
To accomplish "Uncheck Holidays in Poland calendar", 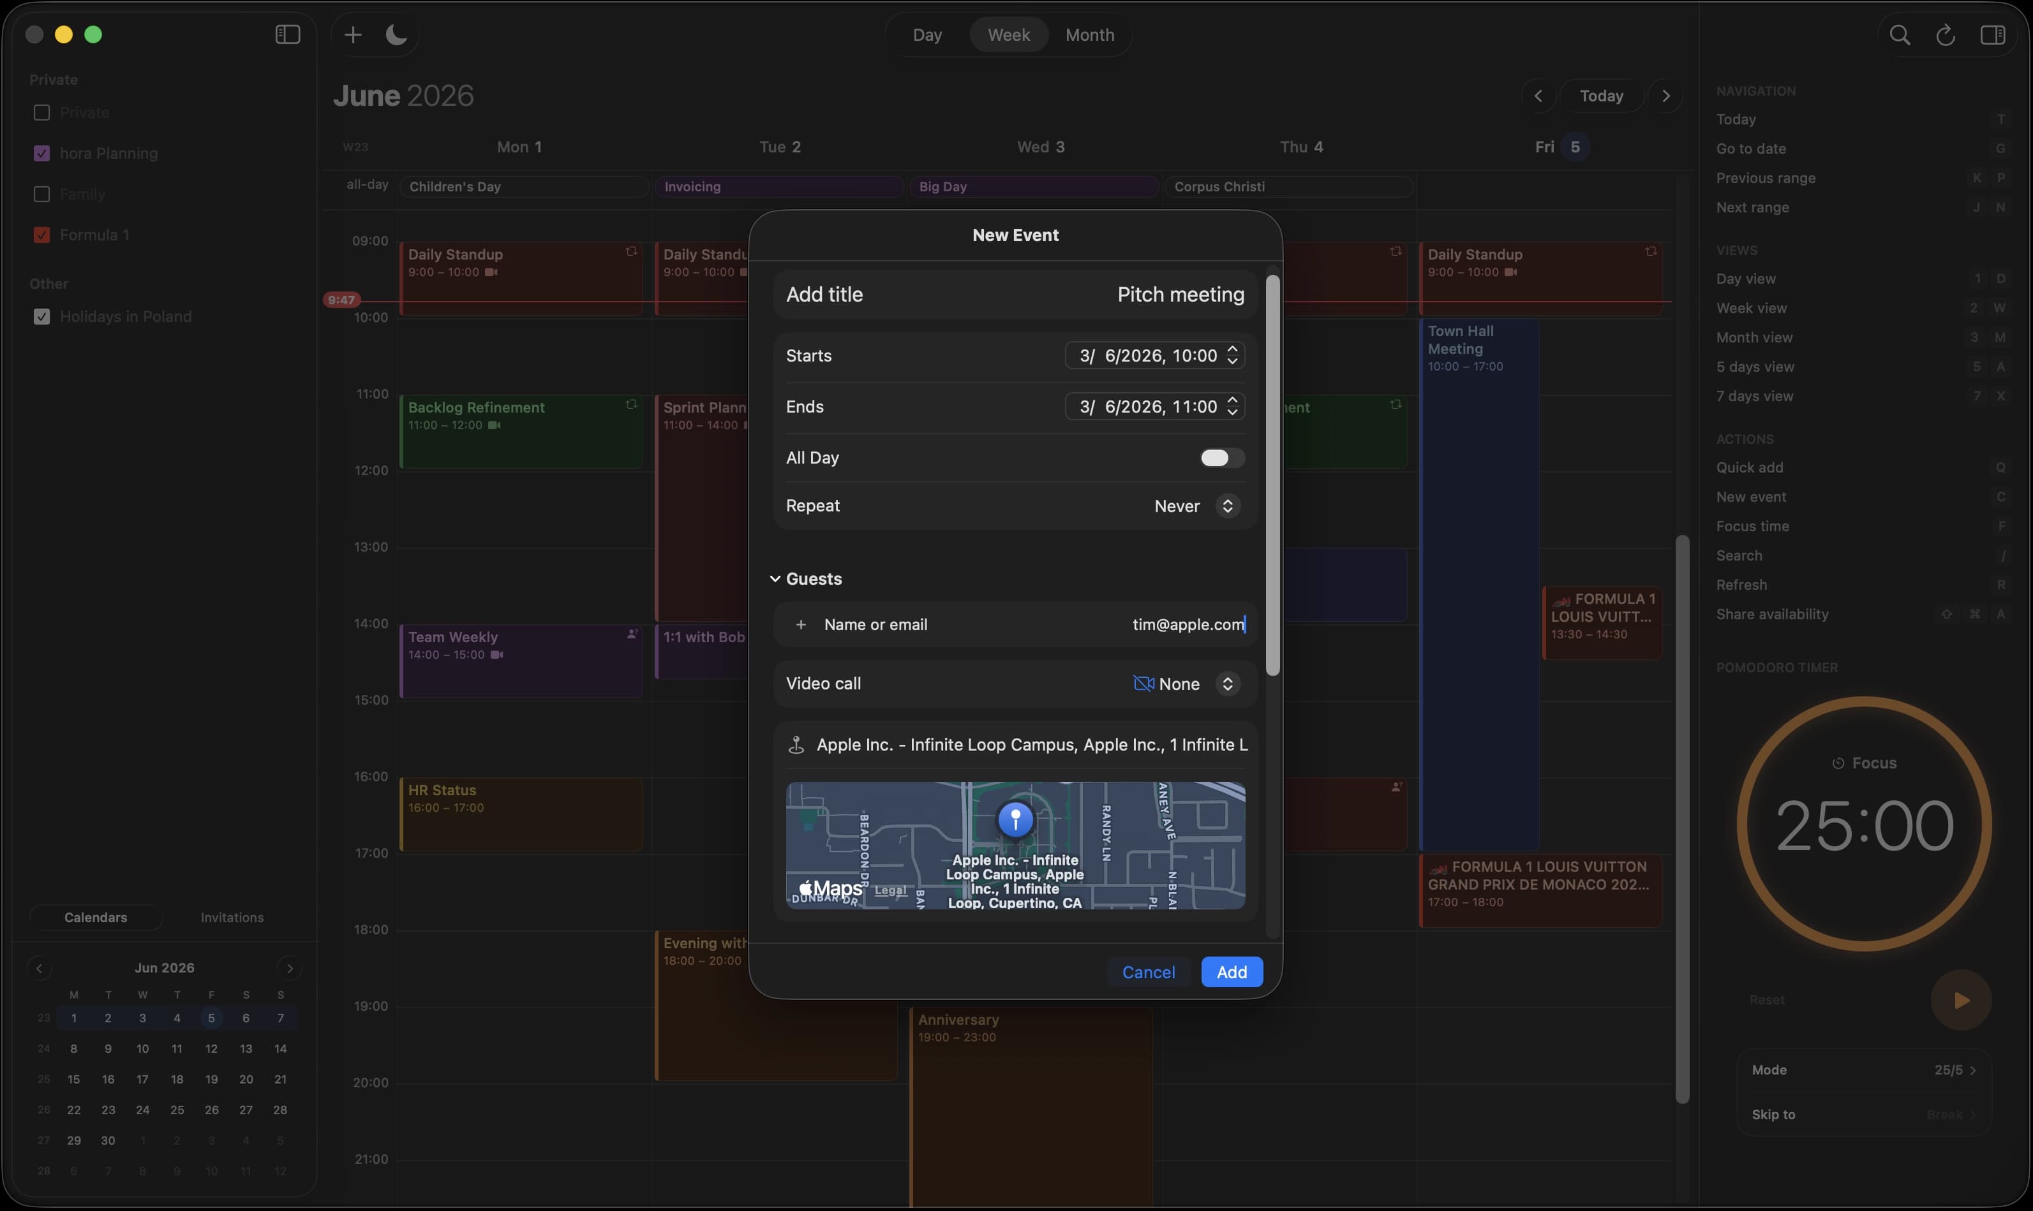I will pos(41,317).
